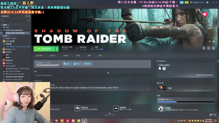Click the thumbs-down not recommend button

point(77,64)
